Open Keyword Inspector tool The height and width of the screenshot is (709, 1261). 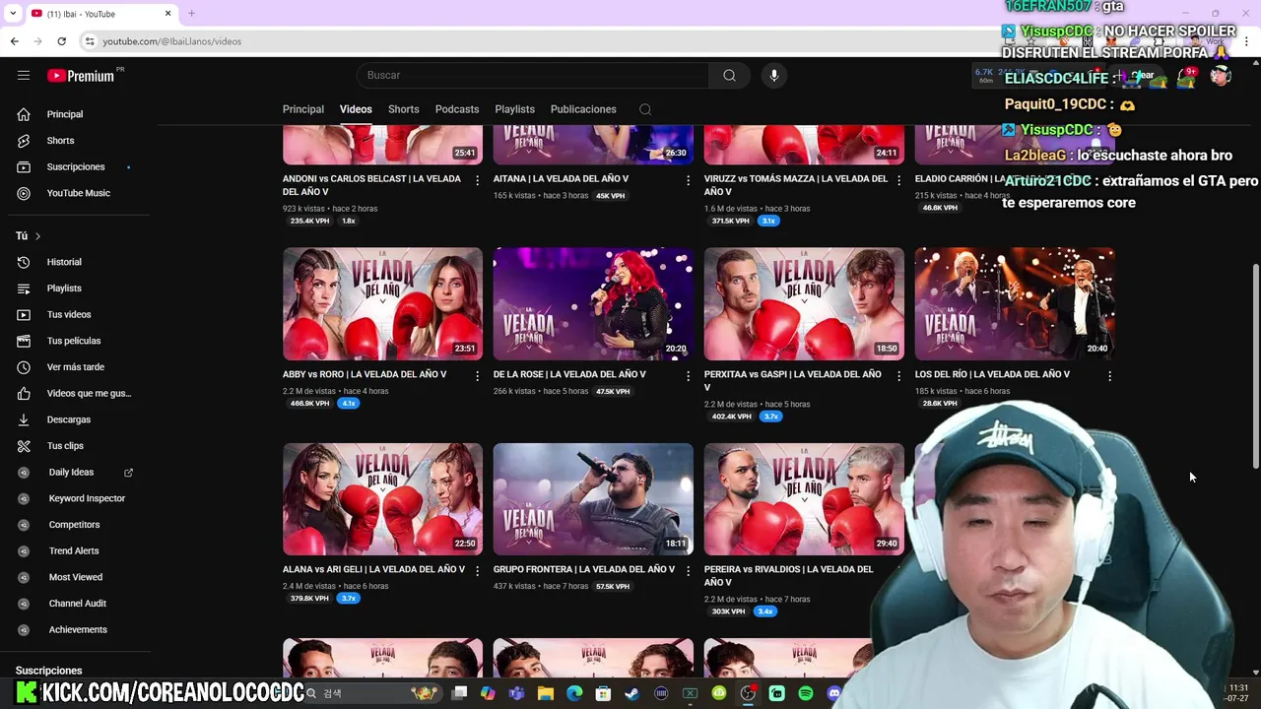(87, 498)
